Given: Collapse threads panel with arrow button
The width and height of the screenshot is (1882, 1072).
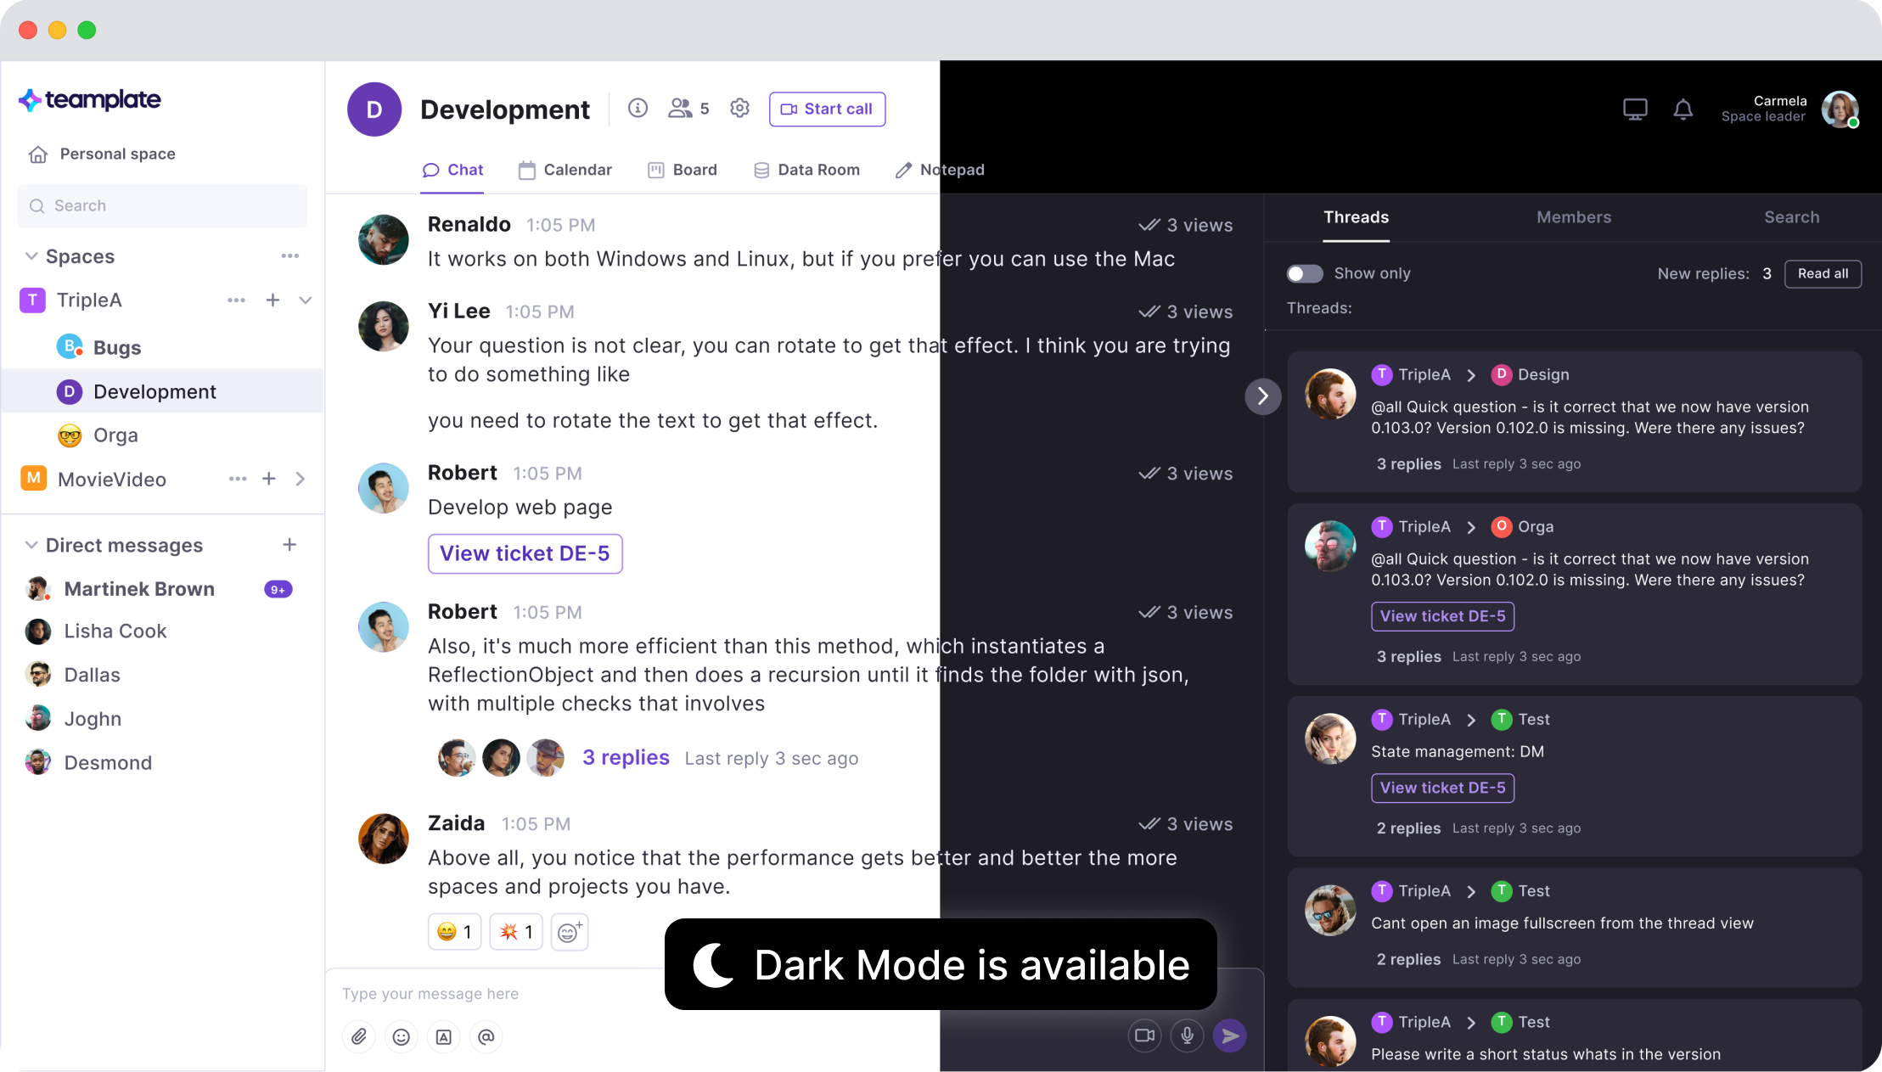Looking at the screenshot, I should (1263, 396).
